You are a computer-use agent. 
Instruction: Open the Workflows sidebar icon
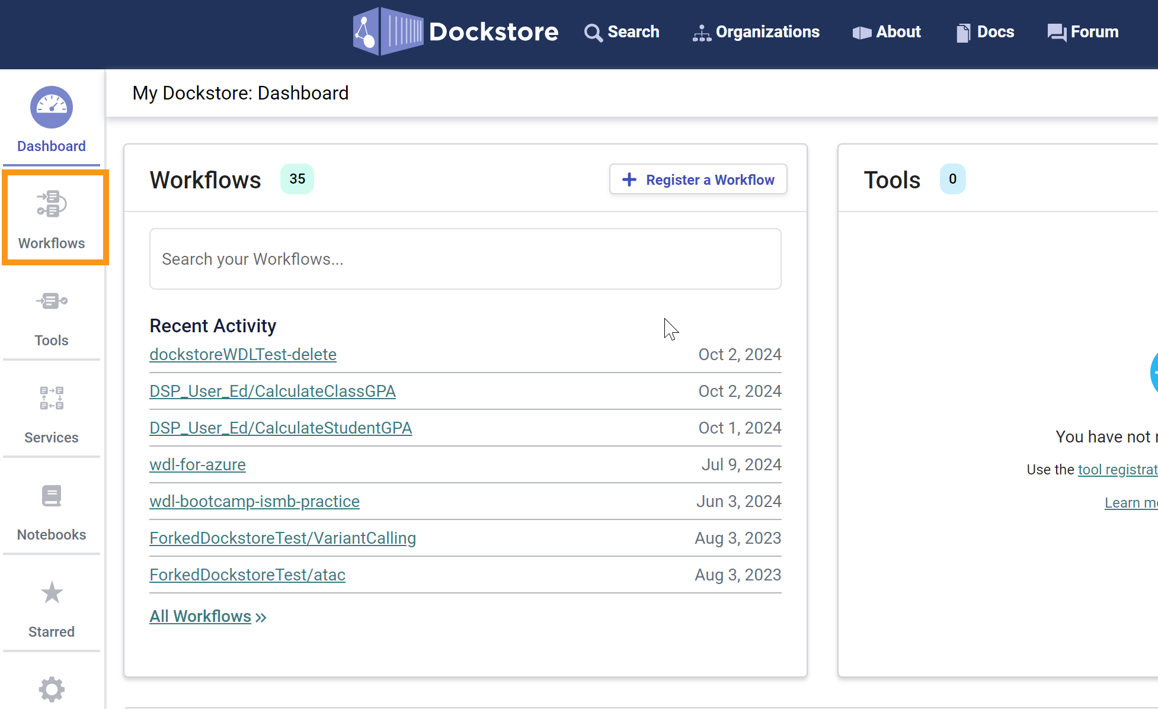point(52,204)
